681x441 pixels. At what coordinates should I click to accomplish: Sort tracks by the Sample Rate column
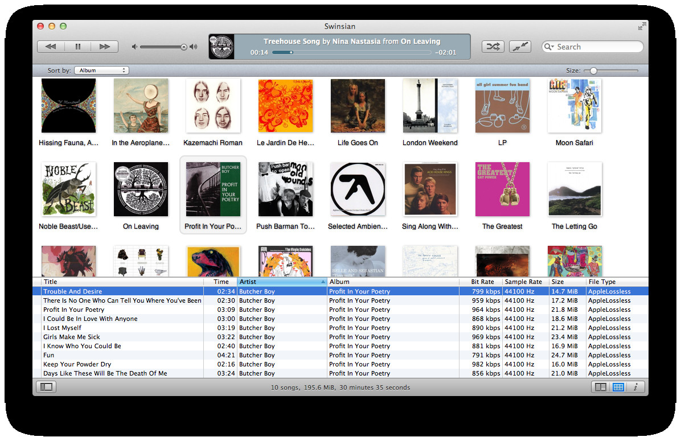pos(526,282)
